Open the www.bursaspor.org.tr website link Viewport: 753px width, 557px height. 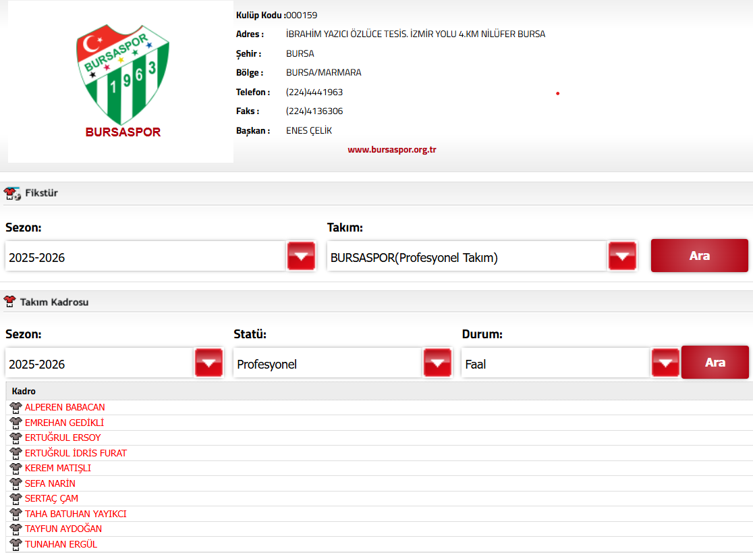click(x=392, y=149)
